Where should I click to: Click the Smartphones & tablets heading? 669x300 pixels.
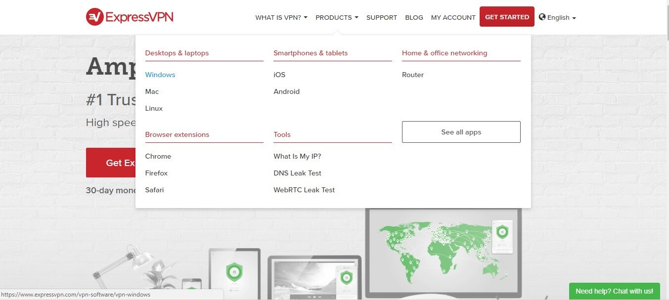click(x=311, y=53)
